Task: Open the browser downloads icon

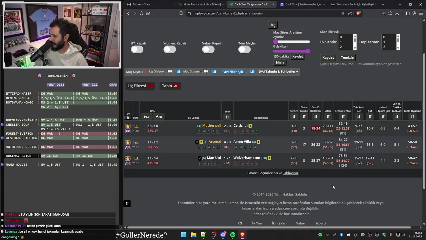Action: (x=397, y=13)
